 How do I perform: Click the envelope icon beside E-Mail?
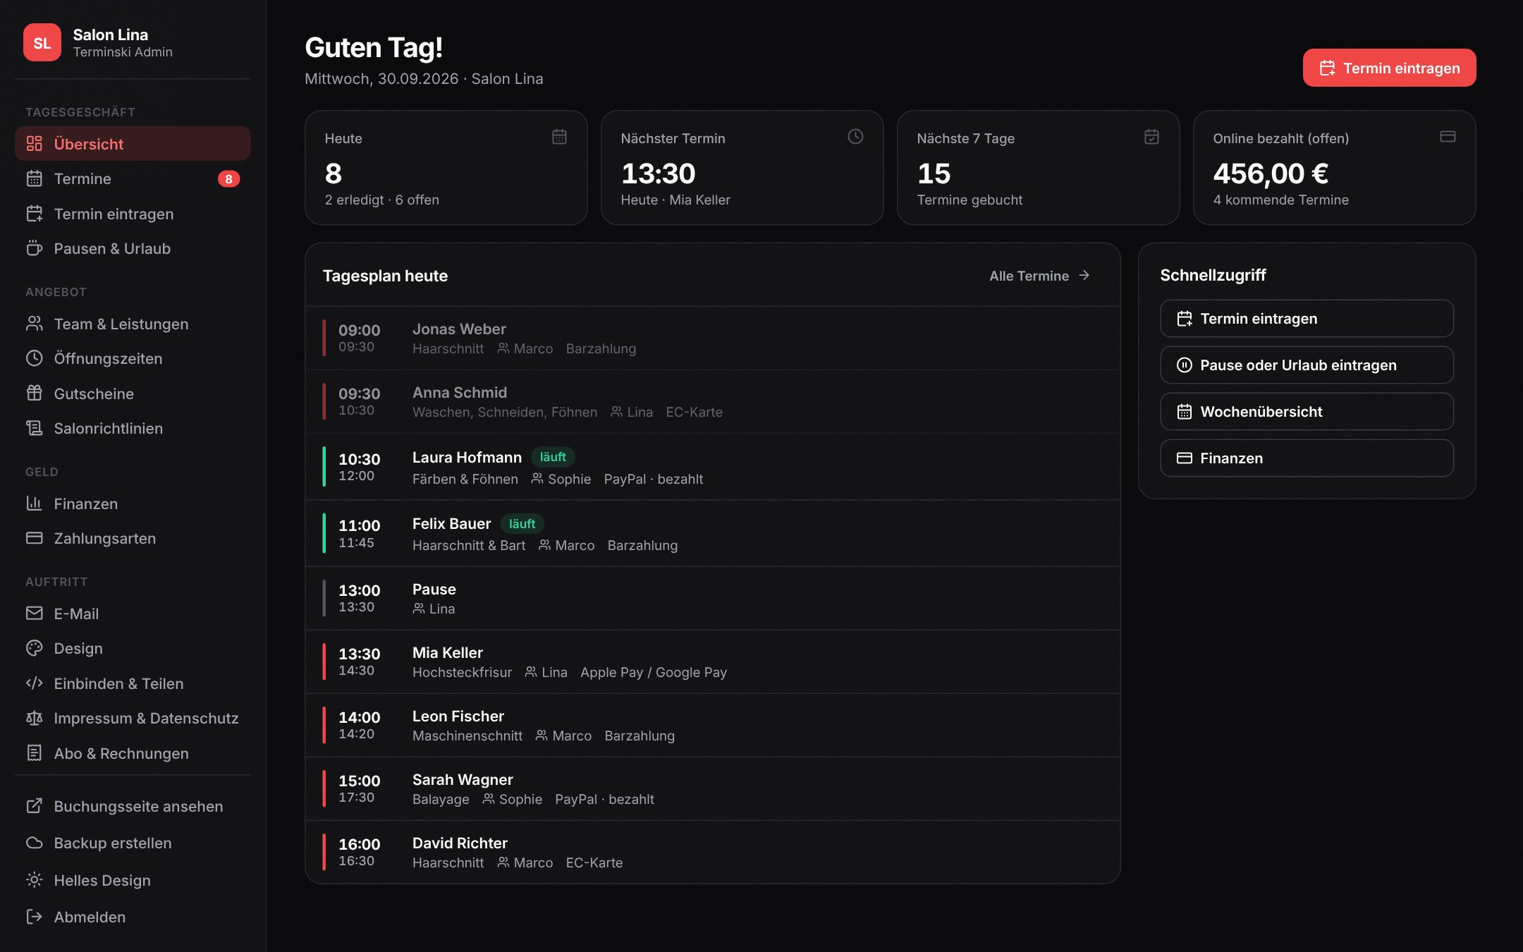coord(35,614)
